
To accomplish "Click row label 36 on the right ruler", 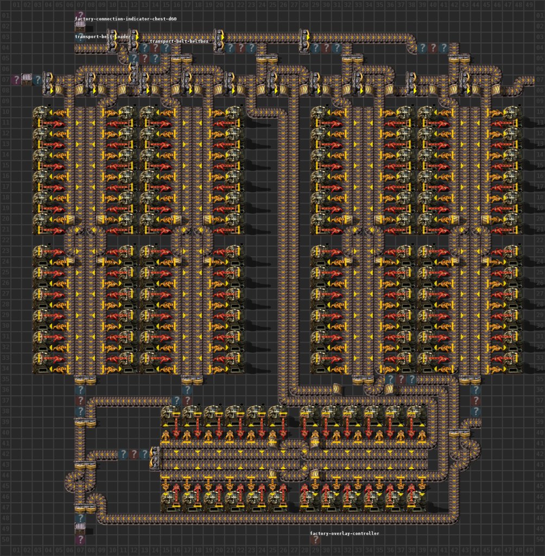I will [x=540, y=390].
